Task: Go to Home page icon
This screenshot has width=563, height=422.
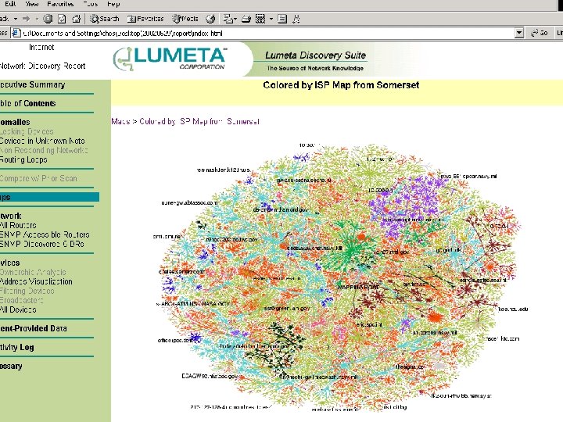Action: [76, 19]
